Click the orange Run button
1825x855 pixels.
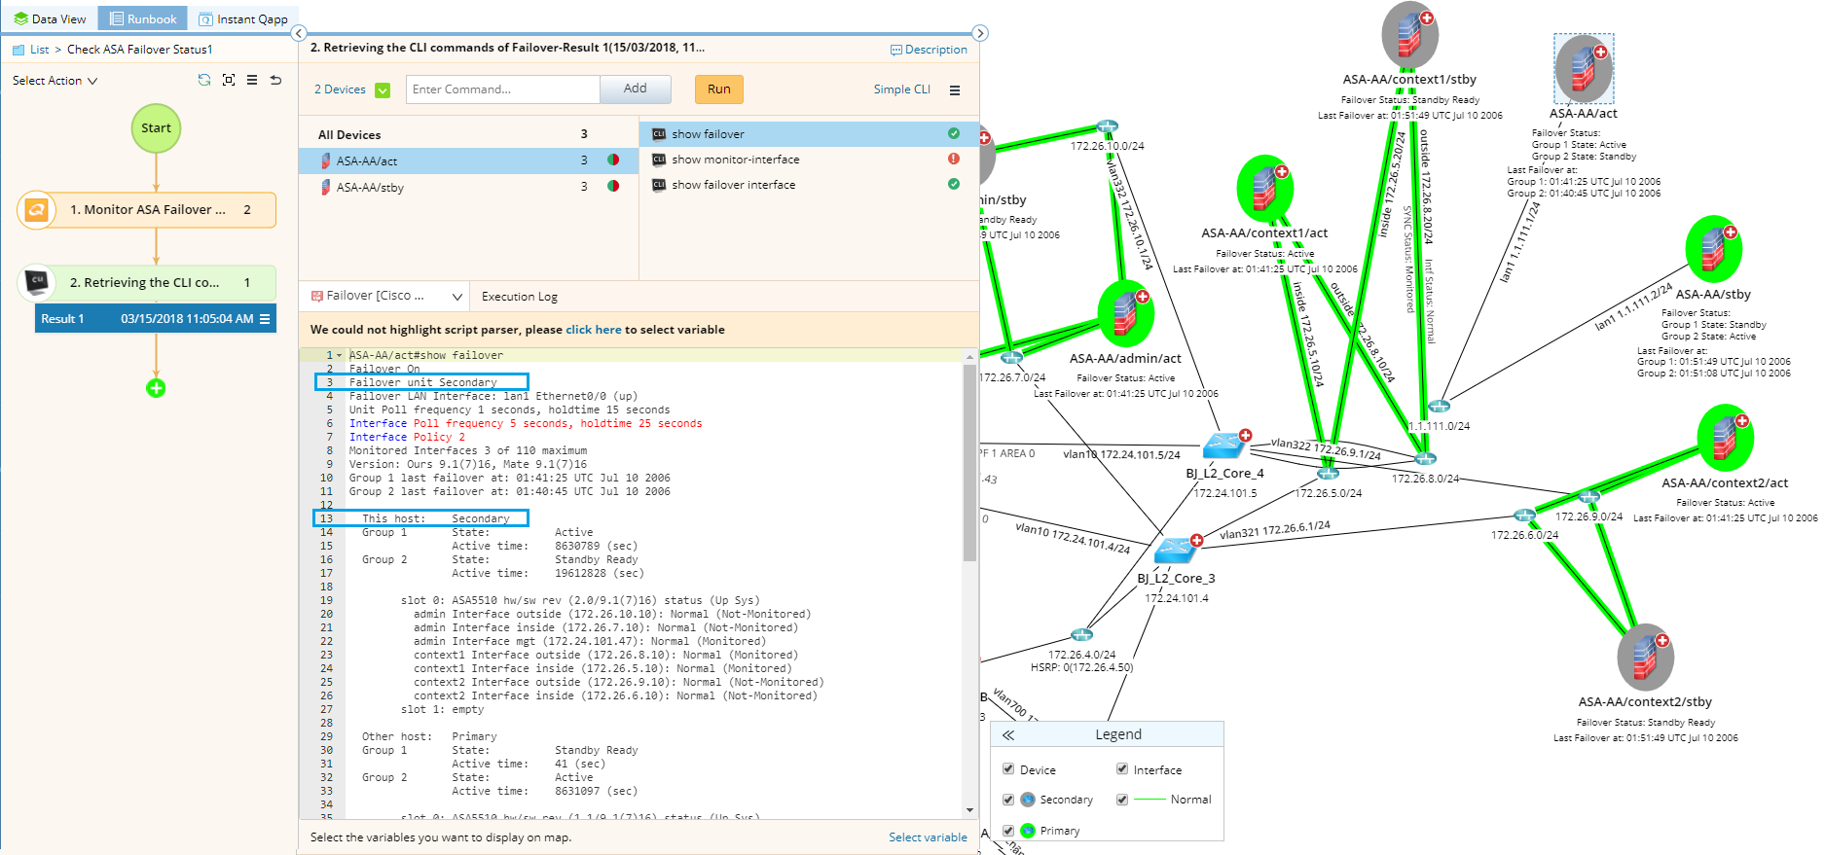pos(719,89)
